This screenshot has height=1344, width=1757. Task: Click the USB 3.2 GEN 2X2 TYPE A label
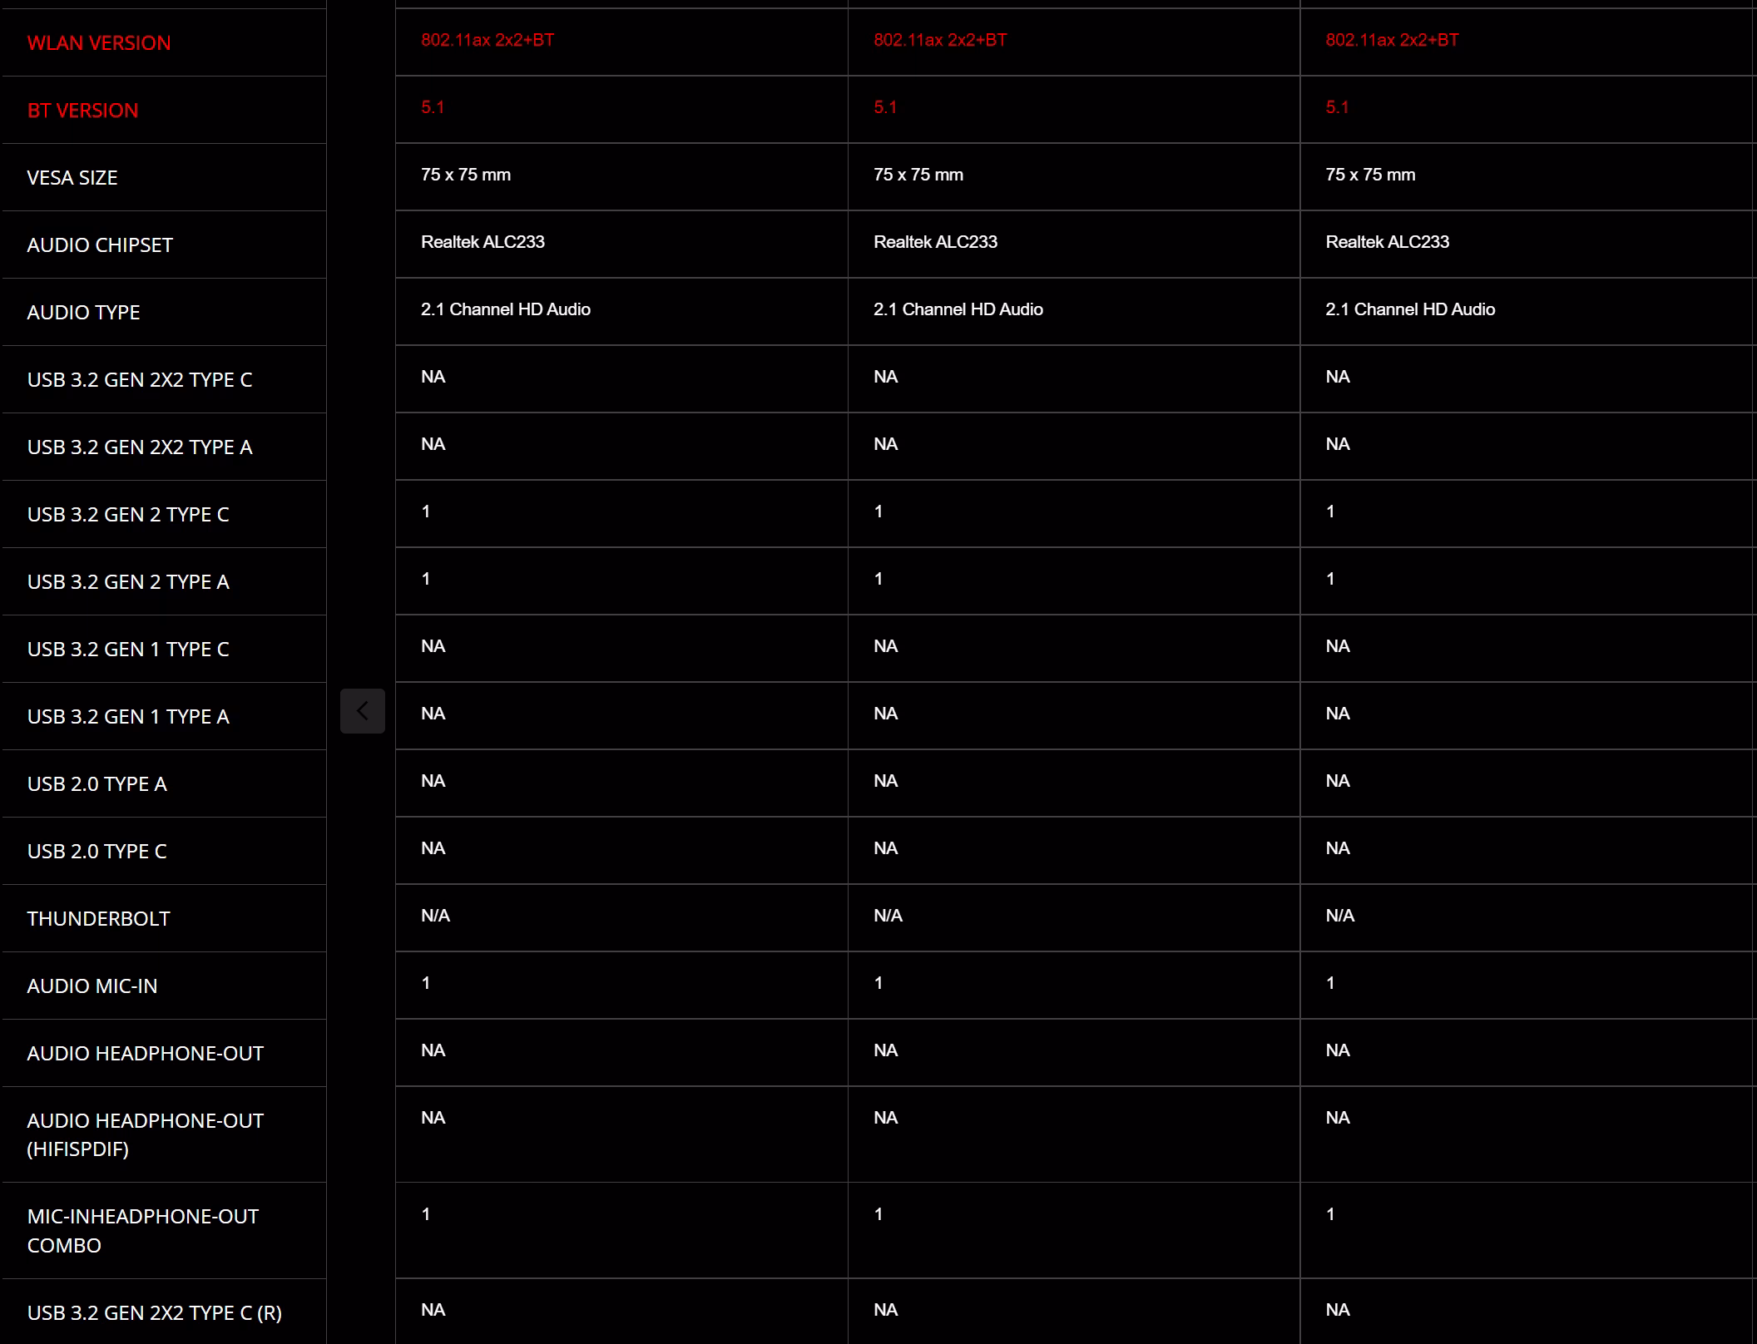click(x=140, y=447)
